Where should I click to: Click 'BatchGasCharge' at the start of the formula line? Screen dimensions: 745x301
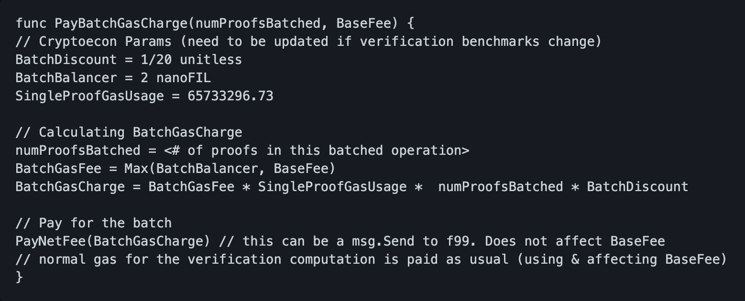(70, 187)
